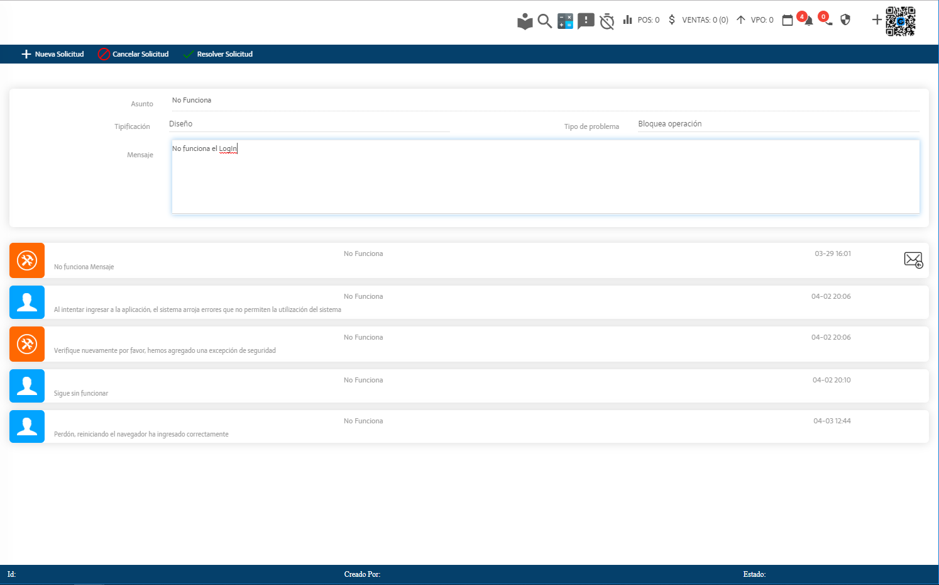Click the crossed-out timer icon

(x=607, y=21)
